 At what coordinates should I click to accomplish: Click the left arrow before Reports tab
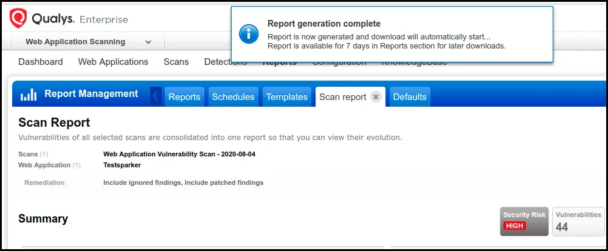[156, 96]
